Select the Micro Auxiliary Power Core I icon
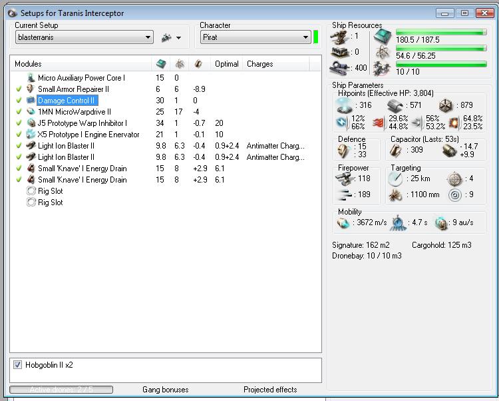Viewport: 499px width, 401px height. (31, 78)
